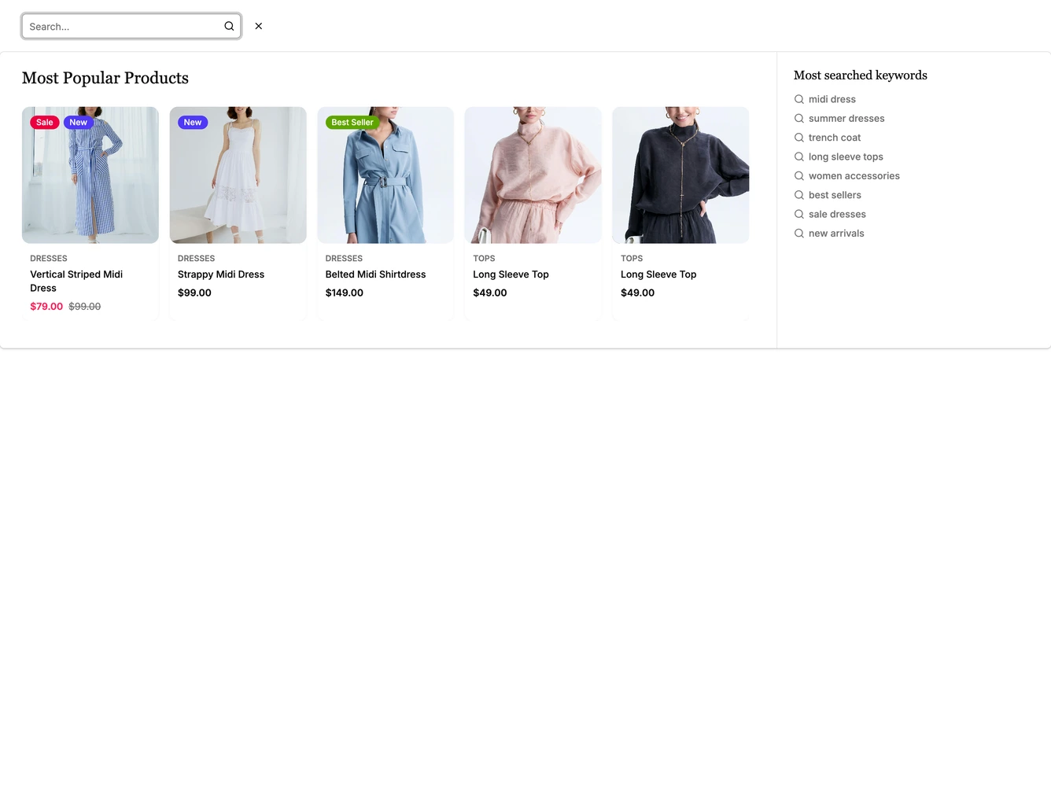Screen dimensions: 1051x788
Task: Click search icon beside 'women accessories'
Action: point(799,176)
